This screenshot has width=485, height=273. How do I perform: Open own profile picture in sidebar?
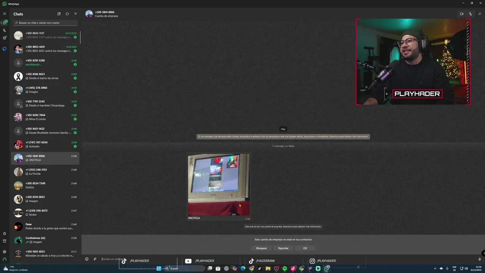point(5,259)
